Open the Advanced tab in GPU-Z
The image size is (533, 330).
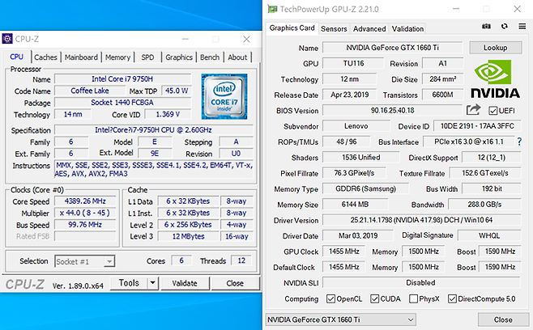(x=369, y=29)
